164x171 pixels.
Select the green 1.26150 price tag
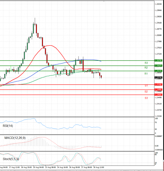pyautogui.click(x=159, y=71)
